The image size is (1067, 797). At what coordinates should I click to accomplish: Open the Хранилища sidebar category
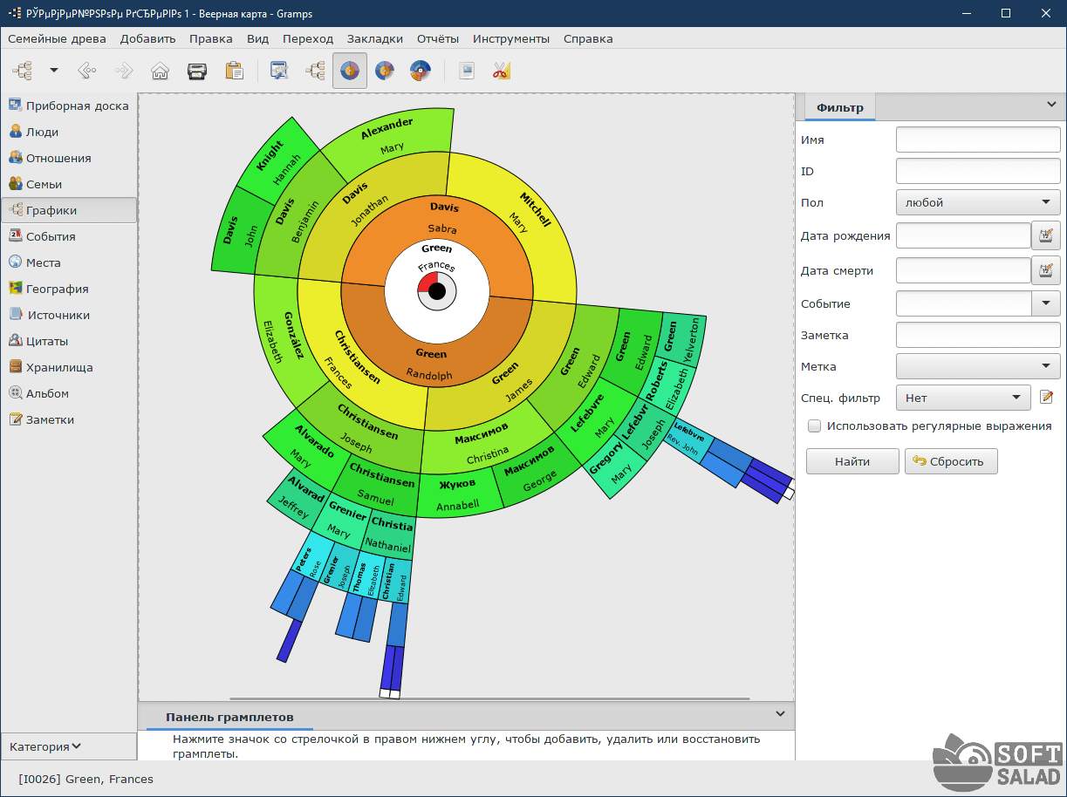click(69, 367)
